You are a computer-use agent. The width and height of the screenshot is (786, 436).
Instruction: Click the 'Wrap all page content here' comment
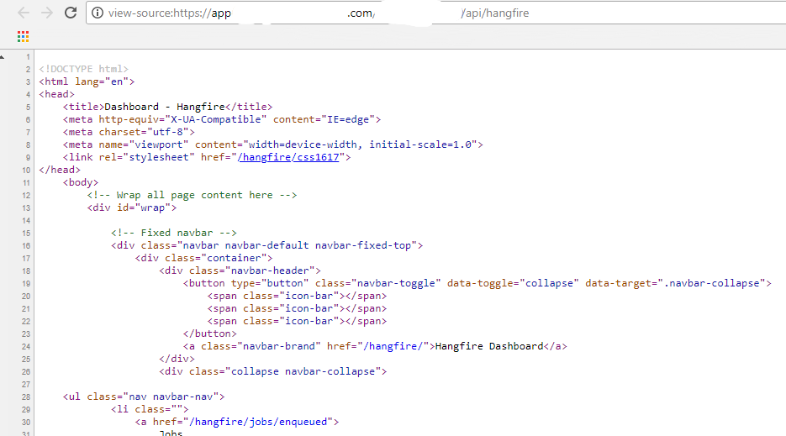[195, 195]
